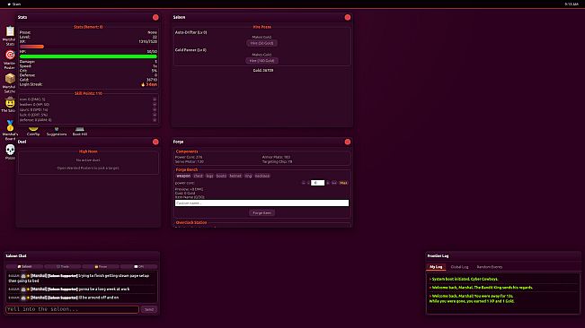Viewport: 585px width, 328px height.
Task: Click the Login Streak 3 days value
Action: click(149, 84)
